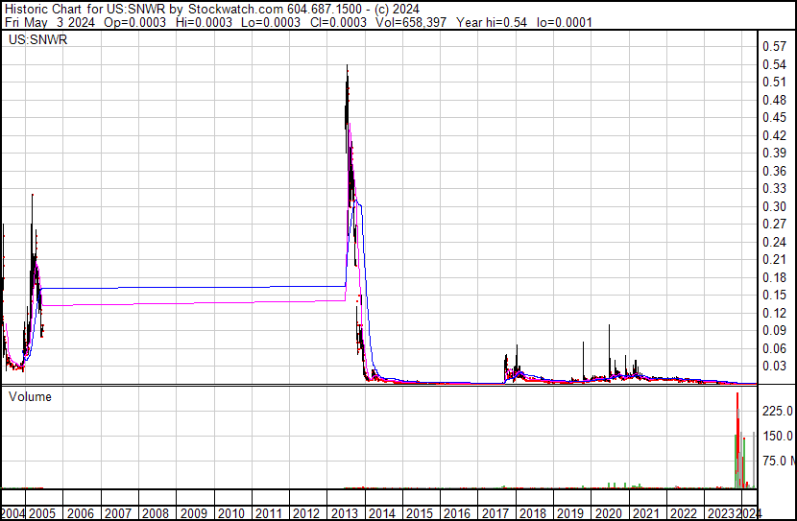Click the 0.51 price axis label
This screenshot has width=797, height=521.
(x=774, y=82)
